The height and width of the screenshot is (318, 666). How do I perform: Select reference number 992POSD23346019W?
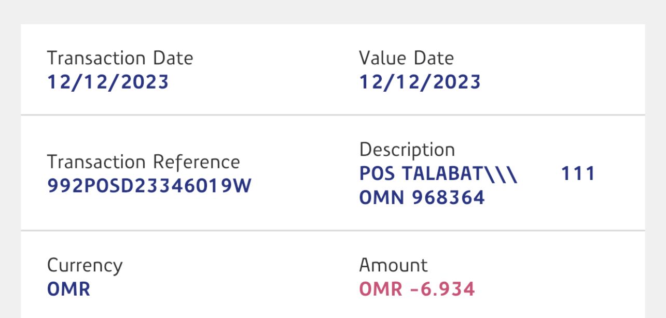(149, 186)
